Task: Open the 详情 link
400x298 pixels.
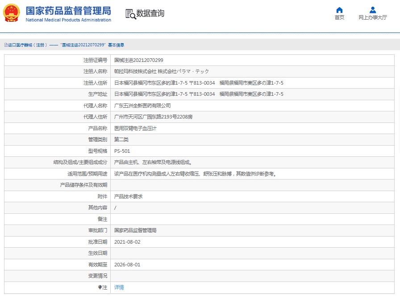Action: point(119,287)
